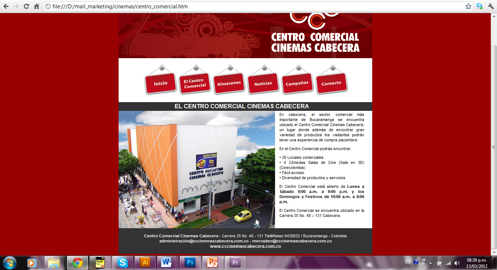The height and width of the screenshot is (270, 497).
Task: Show hidden tray icons arrow
Action: (431, 263)
